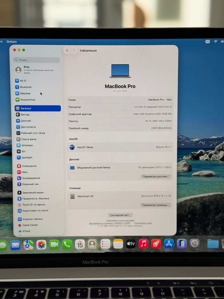Open Системний звіт report
224x299 pixels.
click(x=120, y=215)
